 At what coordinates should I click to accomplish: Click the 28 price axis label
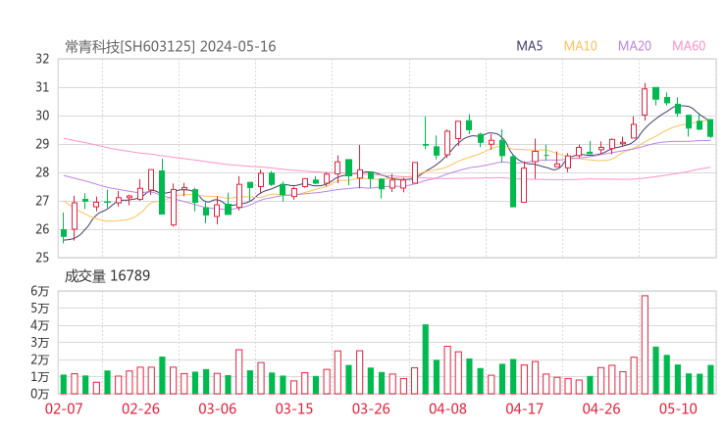[42, 172]
